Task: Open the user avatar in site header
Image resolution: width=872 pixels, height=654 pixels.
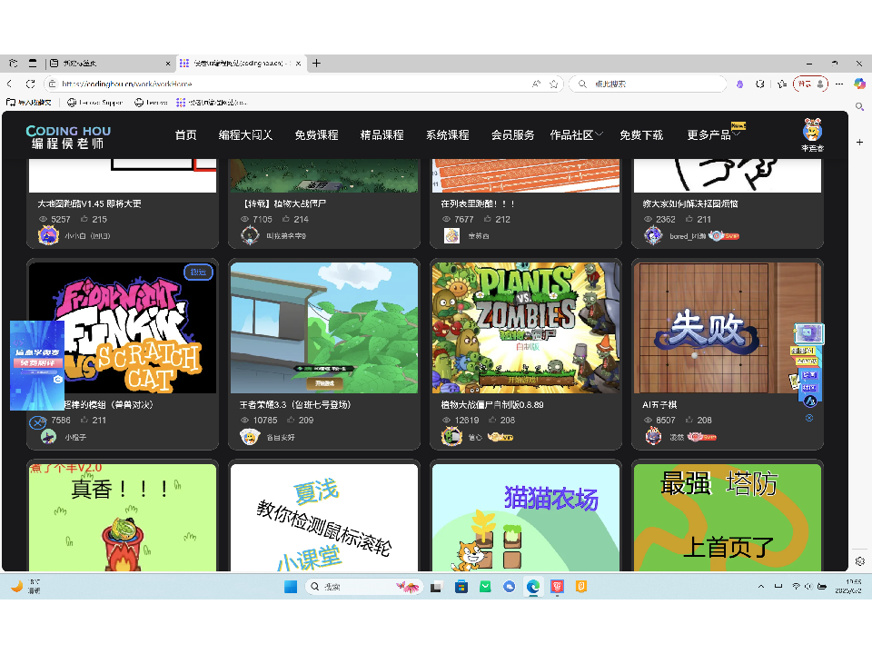Action: pyautogui.click(x=812, y=131)
